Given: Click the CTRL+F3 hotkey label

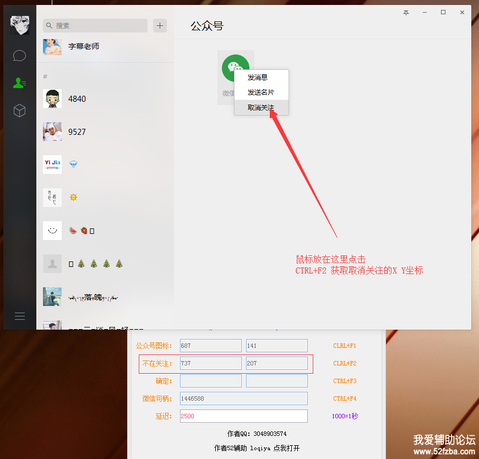Looking at the screenshot, I should coord(345,381).
